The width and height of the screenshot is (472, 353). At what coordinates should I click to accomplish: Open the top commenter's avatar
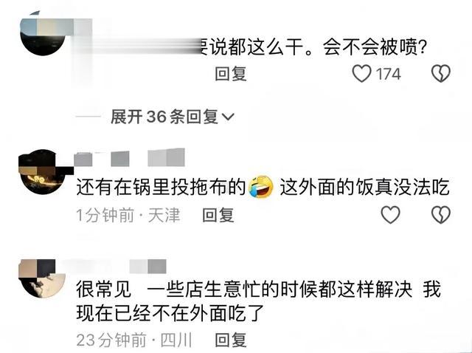pos(43,34)
